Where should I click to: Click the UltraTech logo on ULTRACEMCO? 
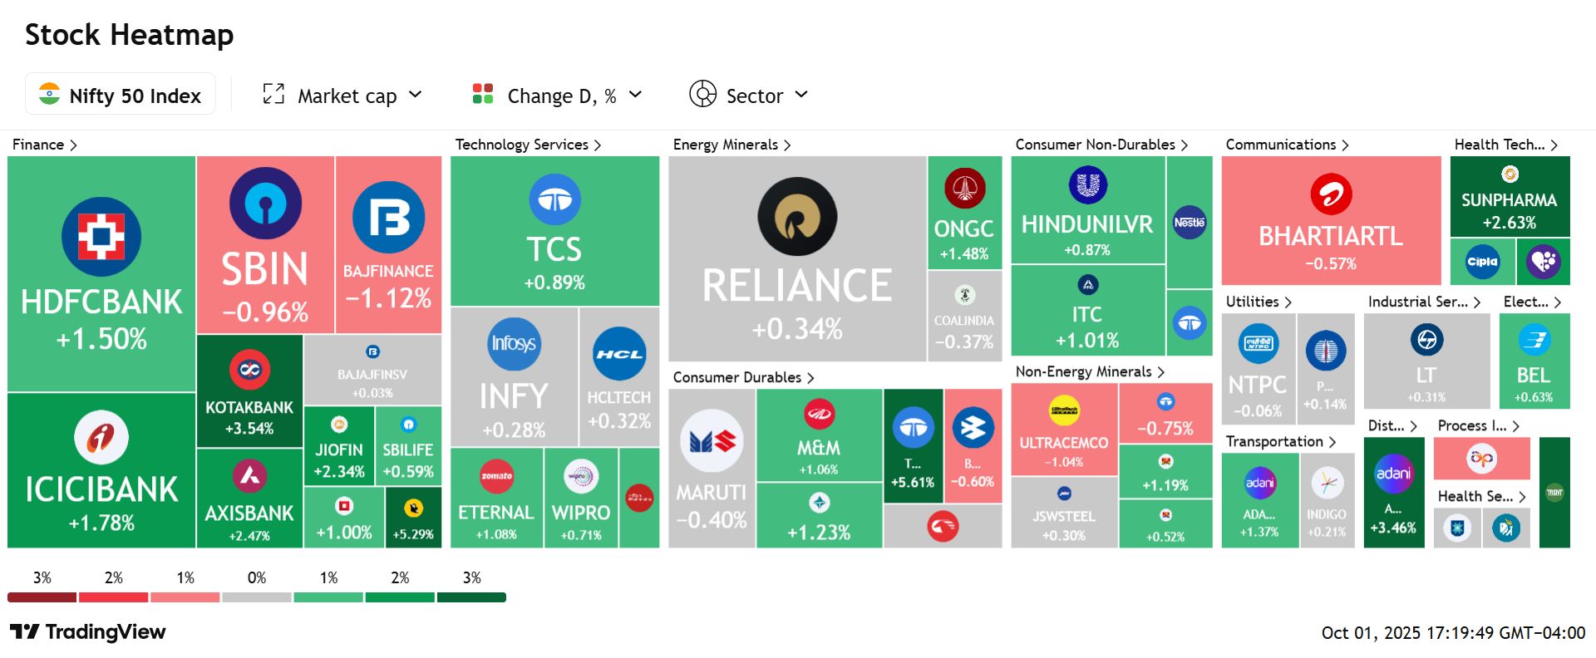click(x=1064, y=410)
